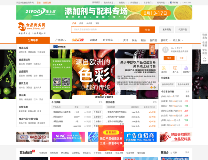Click the 21食品商务网 site logo
Screen dimensions: 208x160
(x=32, y=28)
